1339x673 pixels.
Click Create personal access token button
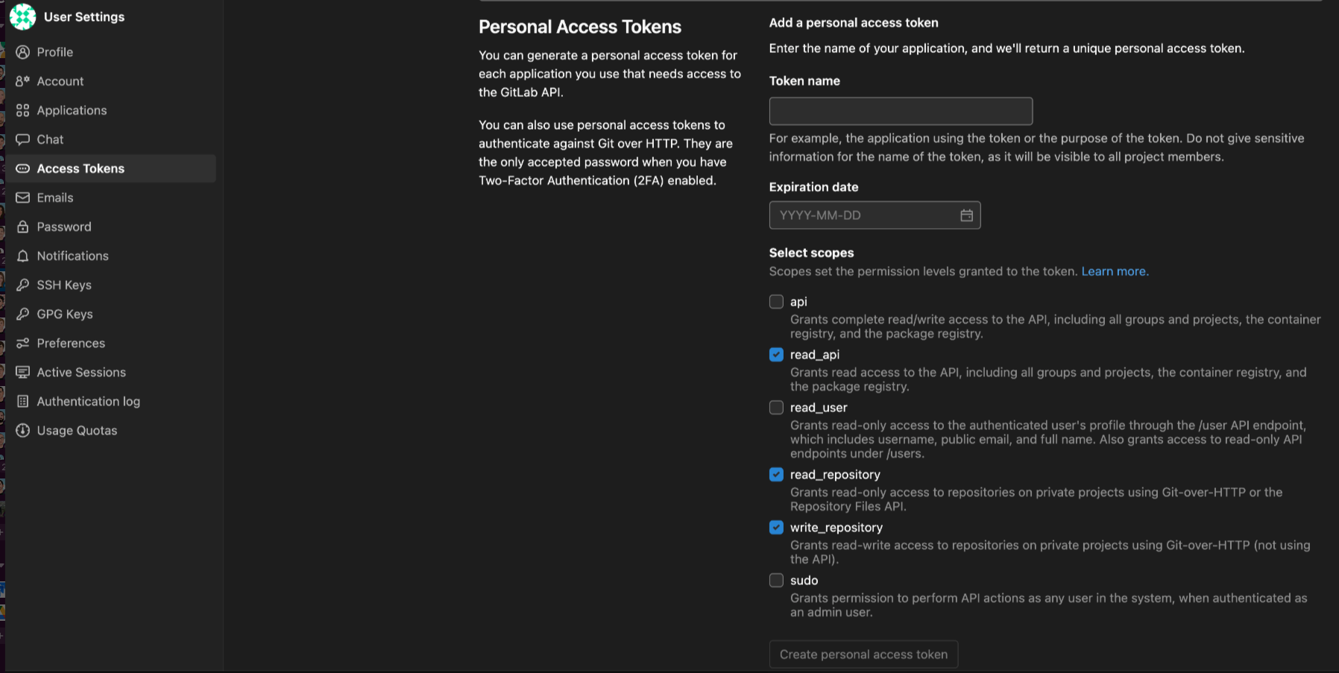(863, 654)
